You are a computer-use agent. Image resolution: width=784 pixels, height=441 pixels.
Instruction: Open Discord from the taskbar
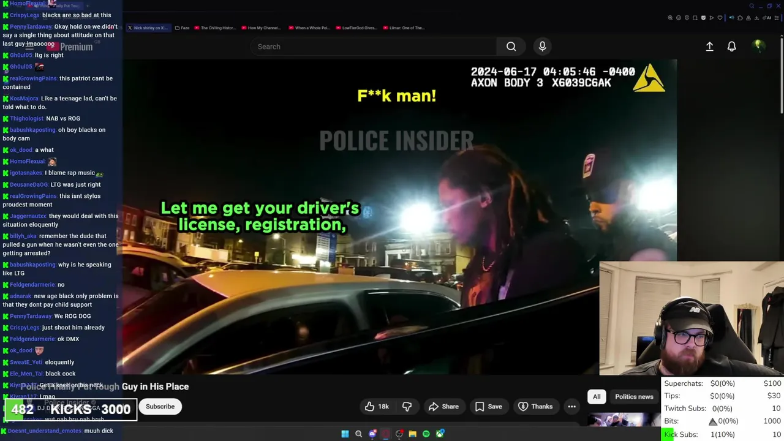pos(372,434)
